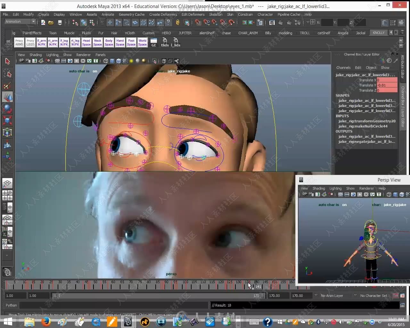410x328 pixels.
Task: Choose the Rotate tool in toolbox
Action: click(7, 109)
